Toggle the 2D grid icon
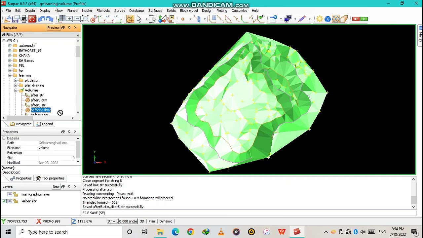Image resolution: width=423 pixels, height=238 pixels. (62, 19)
